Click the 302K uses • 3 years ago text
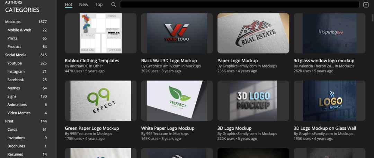The height and width of the screenshot is (158, 374). point(161,71)
